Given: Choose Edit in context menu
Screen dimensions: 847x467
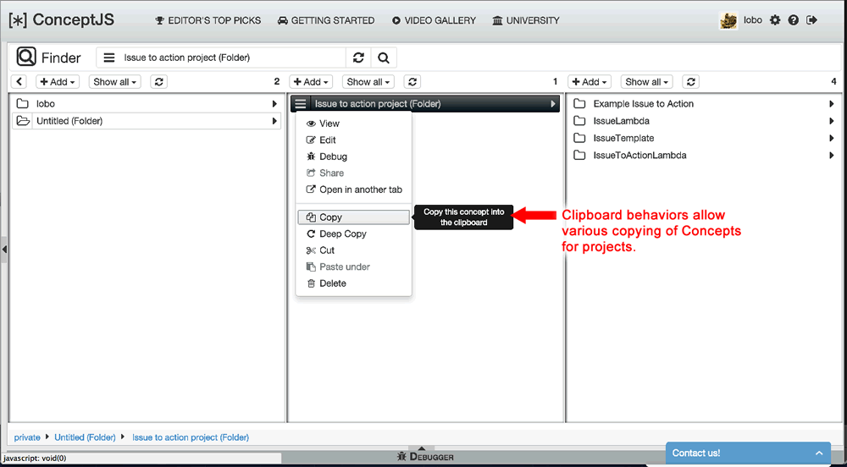Looking at the screenshot, I should coord(353,140).
